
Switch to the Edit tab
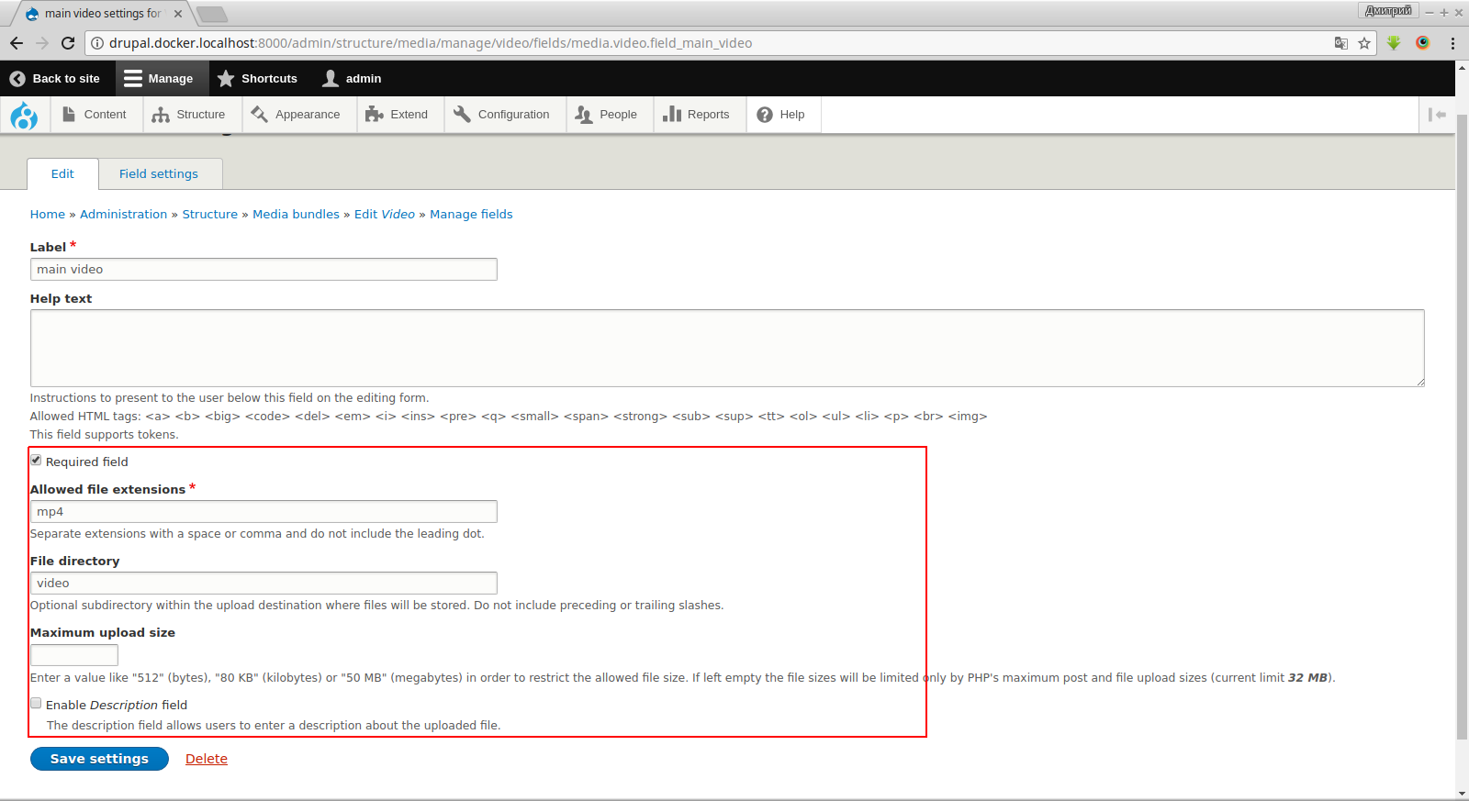pyautogui.click(x=62, y=174)
